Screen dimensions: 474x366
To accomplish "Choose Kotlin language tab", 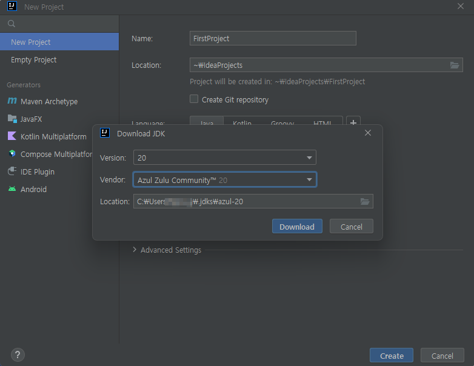I will [242, 122].
